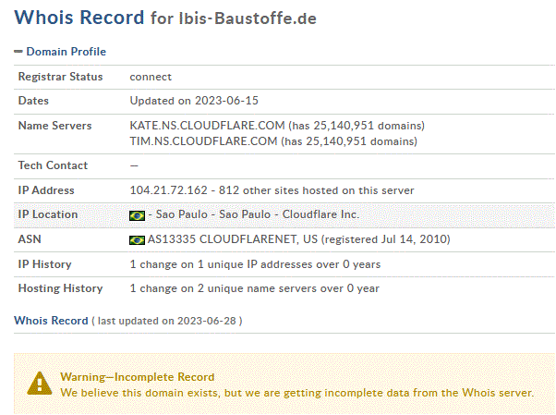Click the Registrar Status value connect
Viewport: 556px width, 415px height.
(x=151, y=77)
